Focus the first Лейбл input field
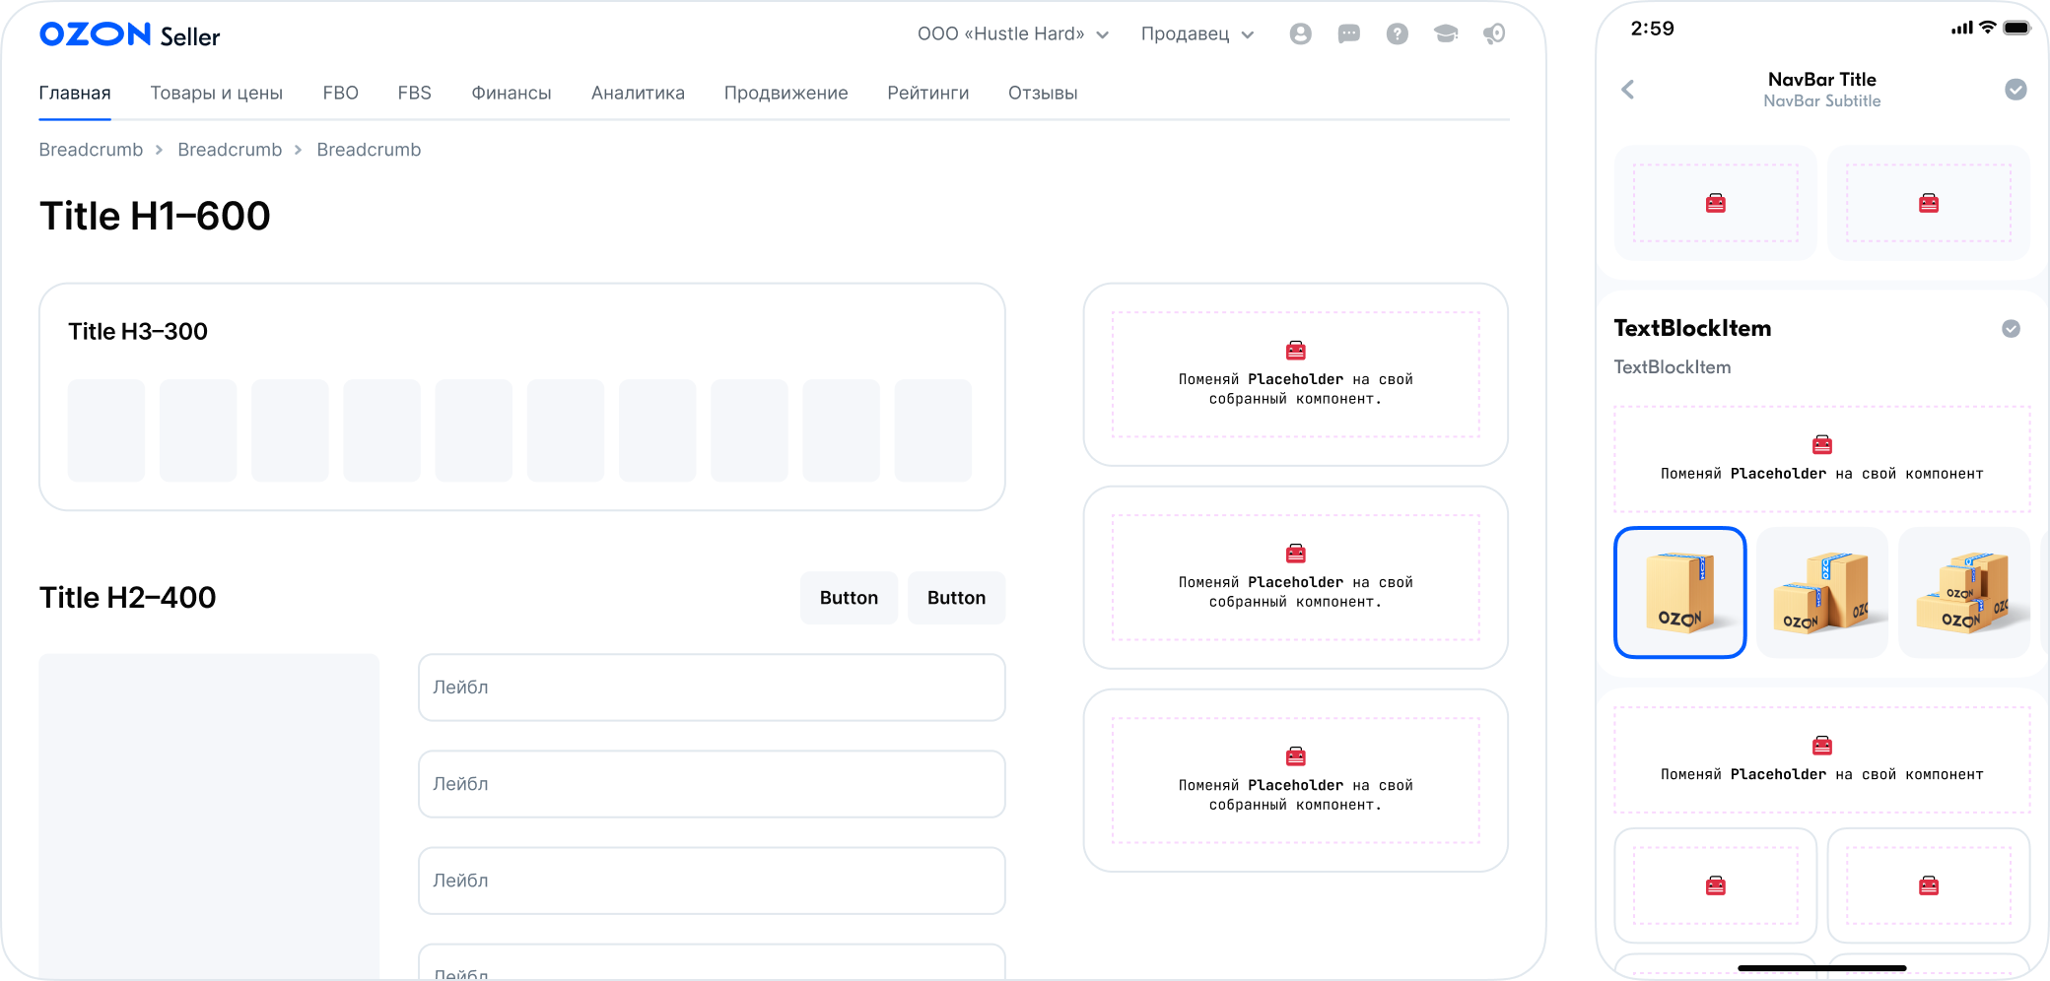The image size is (2050, 981). click(x=712, y=687)
